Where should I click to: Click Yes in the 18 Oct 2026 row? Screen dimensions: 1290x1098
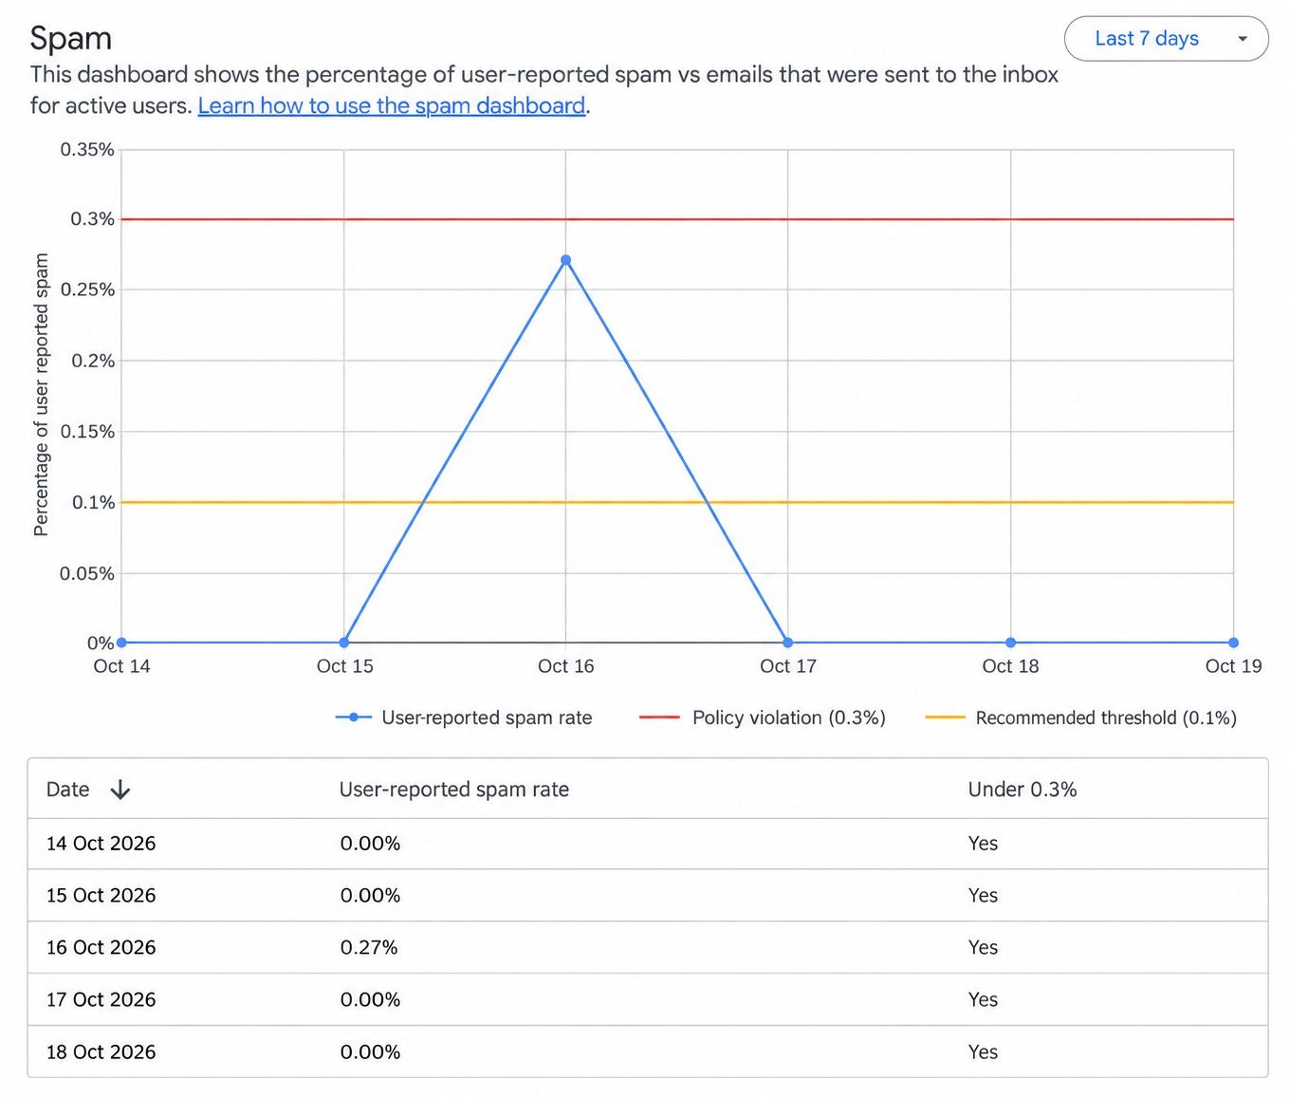983,1052
